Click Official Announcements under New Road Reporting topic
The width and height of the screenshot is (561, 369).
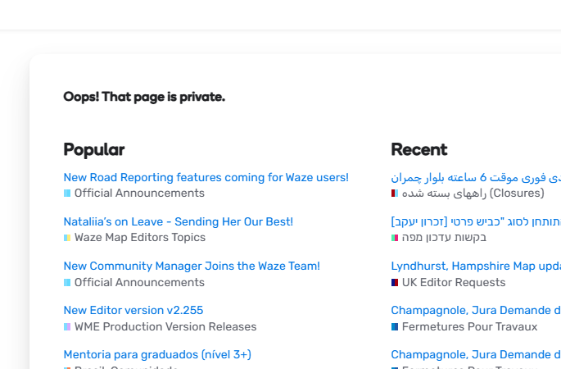click(139, 194)
